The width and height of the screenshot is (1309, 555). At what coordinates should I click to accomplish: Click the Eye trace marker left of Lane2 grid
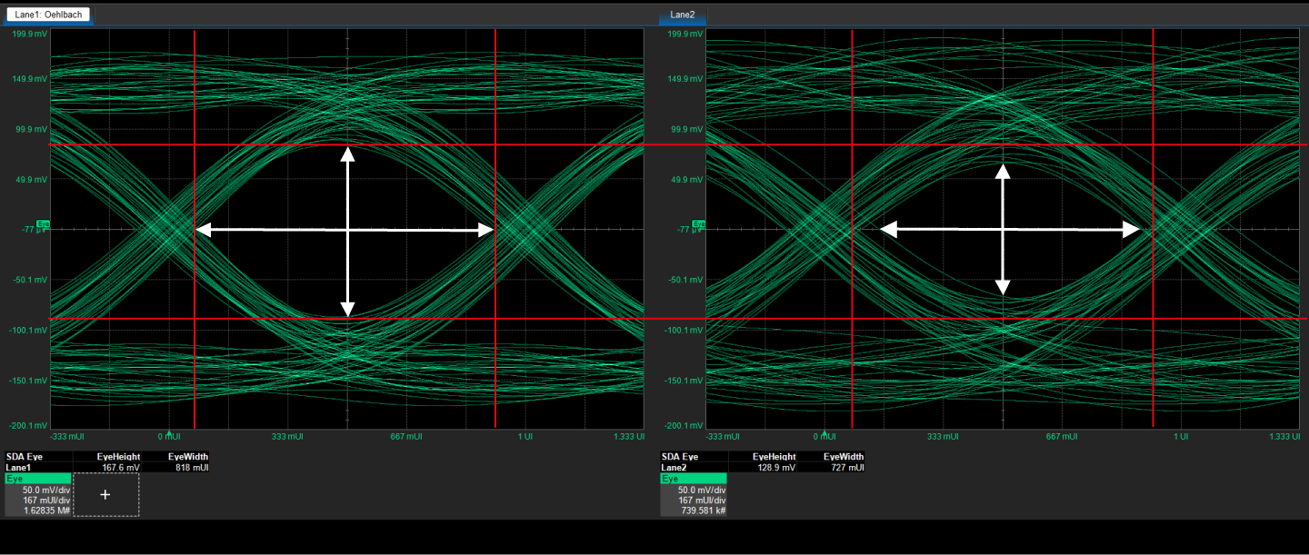(x=698, y=223)
